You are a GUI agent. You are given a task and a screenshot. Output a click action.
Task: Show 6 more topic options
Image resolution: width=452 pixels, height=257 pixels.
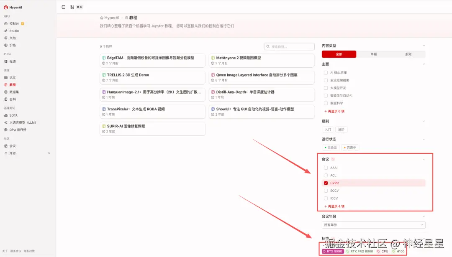(334, 111)
